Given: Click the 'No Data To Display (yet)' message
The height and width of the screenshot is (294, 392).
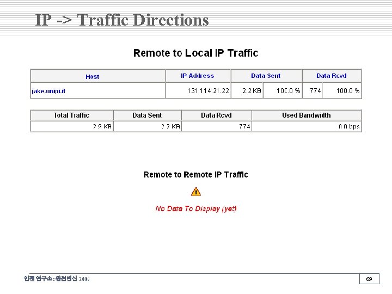Looking at the screenshot, I should tap(196, 209).
